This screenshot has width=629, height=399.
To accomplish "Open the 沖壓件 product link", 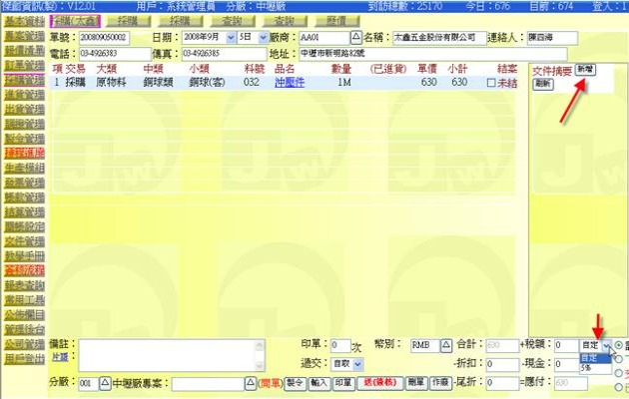I will (289, 83).
